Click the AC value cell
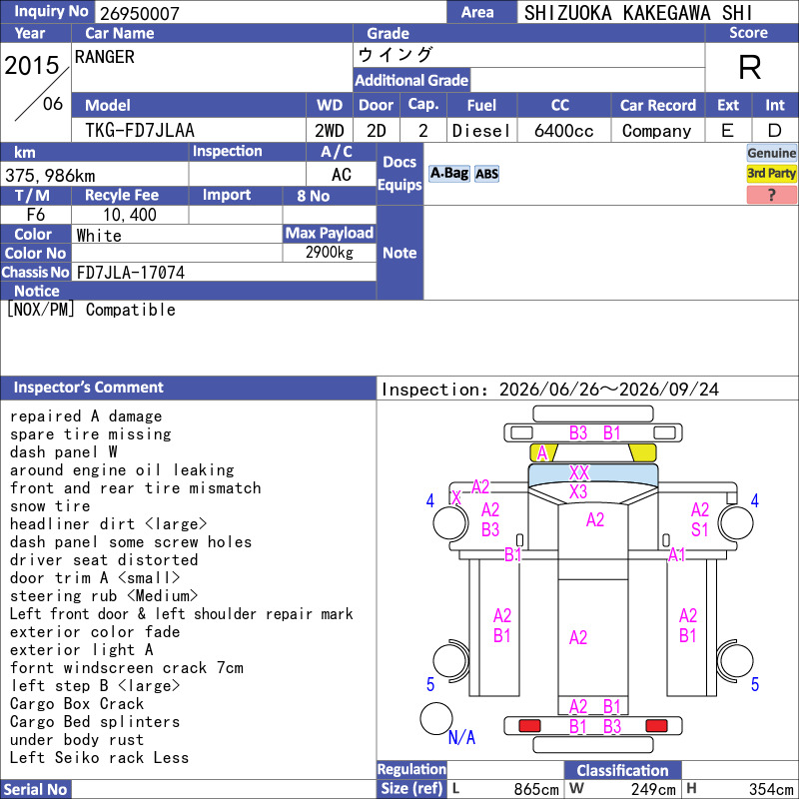This screenshot has height=799, width=799. (341, 175)
